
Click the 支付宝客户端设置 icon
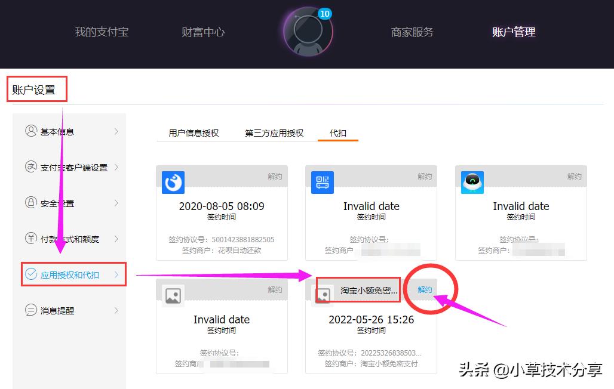click(x=32, y=167)
